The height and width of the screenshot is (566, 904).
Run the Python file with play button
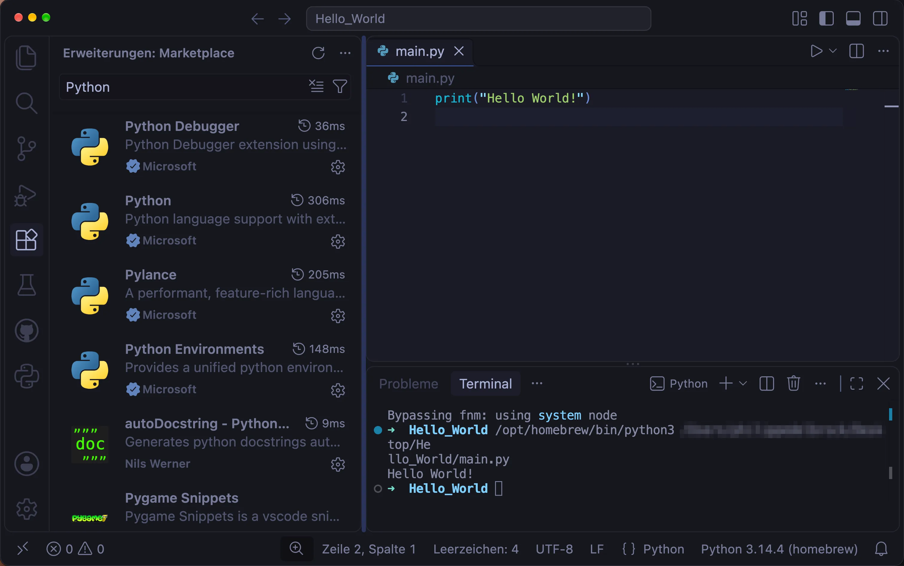816,51
